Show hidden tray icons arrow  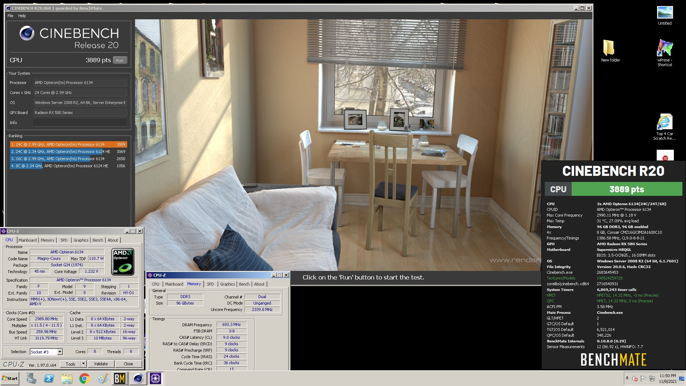pyautogui.click(x=627, y=378)
